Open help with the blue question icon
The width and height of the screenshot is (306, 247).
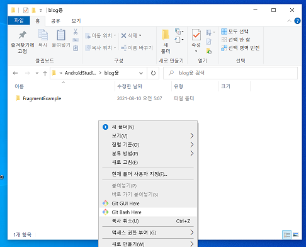pyautogui.click(x=297, y=21)
